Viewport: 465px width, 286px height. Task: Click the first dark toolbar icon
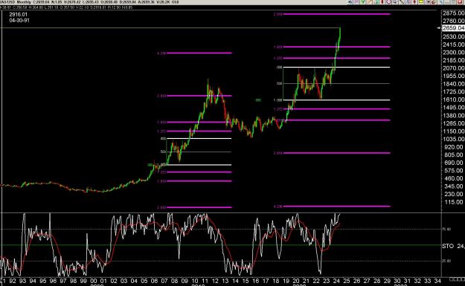[350, 2]
